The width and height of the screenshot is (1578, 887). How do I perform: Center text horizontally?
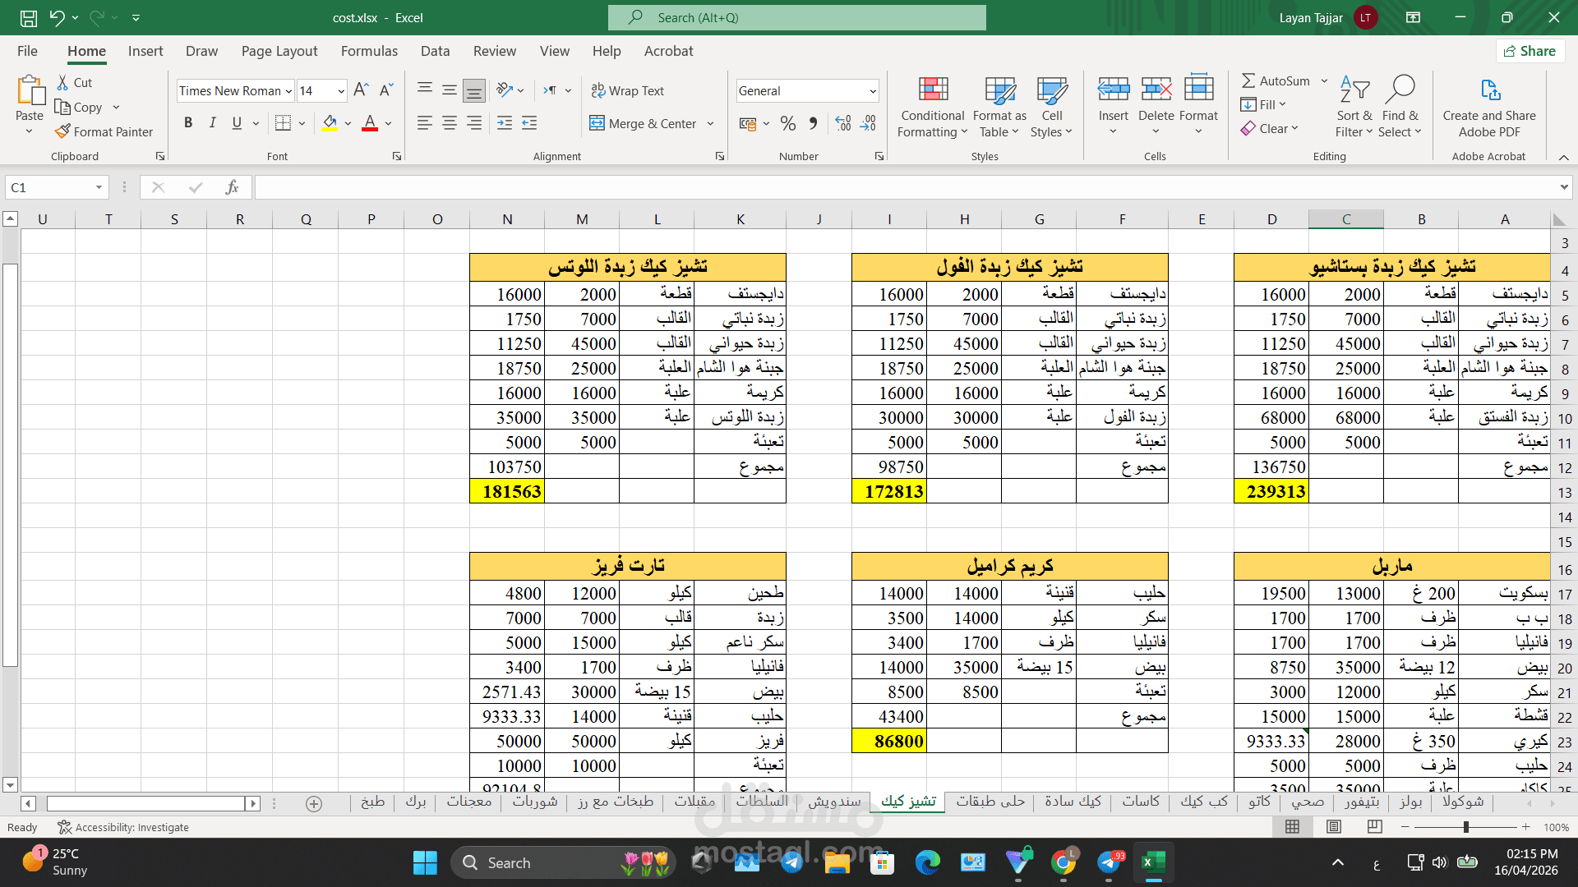click(450, 123)
